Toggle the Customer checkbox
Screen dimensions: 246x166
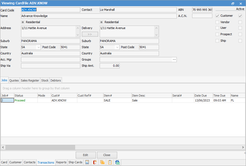(217, 16)
